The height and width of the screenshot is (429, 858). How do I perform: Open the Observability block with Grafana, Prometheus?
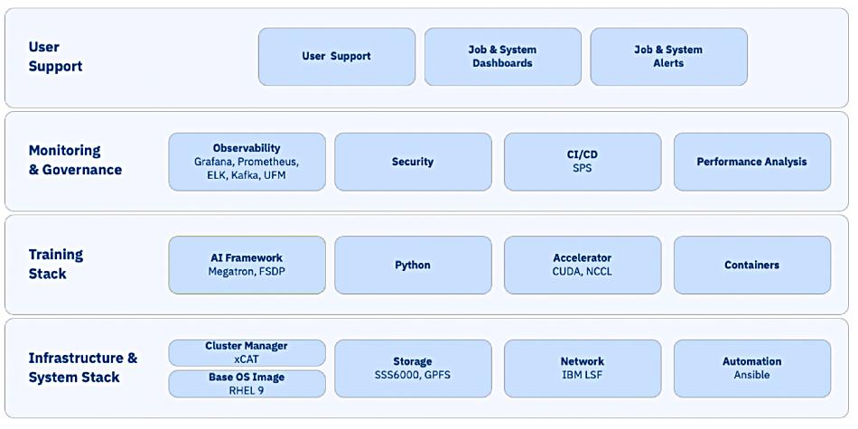pos(247,162)
